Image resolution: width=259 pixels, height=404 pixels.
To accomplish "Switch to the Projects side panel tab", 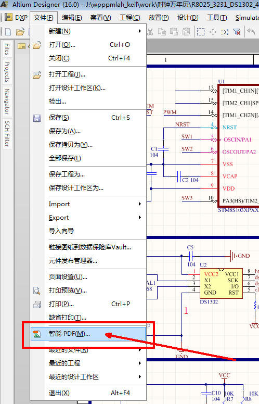I will pyautogui.click(x=7, y=72).
